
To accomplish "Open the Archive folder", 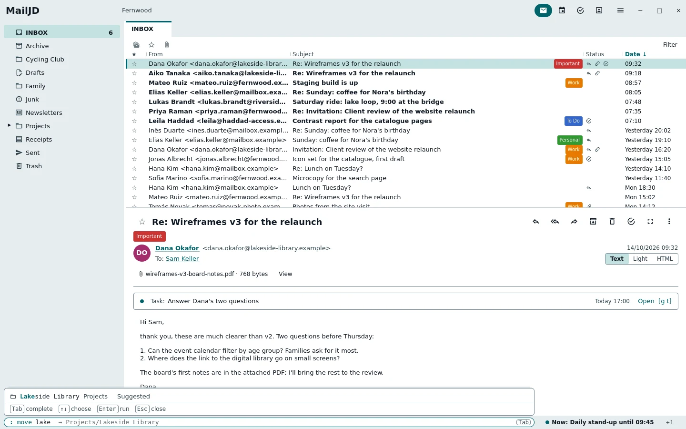I will 62,46.
